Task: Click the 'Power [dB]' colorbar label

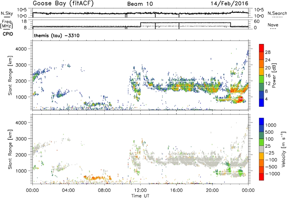Action: pyautogui.click(x=274, y=75)
